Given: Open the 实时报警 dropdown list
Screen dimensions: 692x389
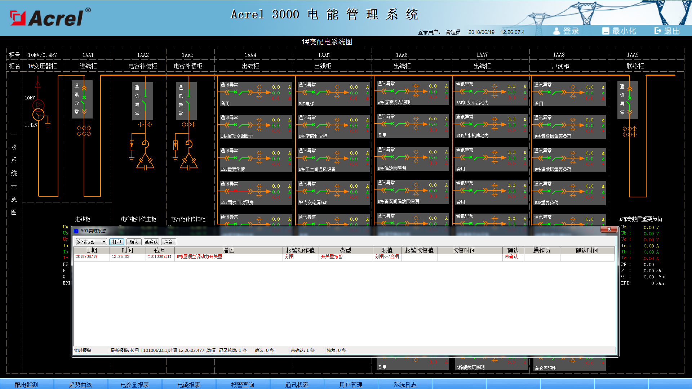Looking at the screenshot, I should (104, 242).
